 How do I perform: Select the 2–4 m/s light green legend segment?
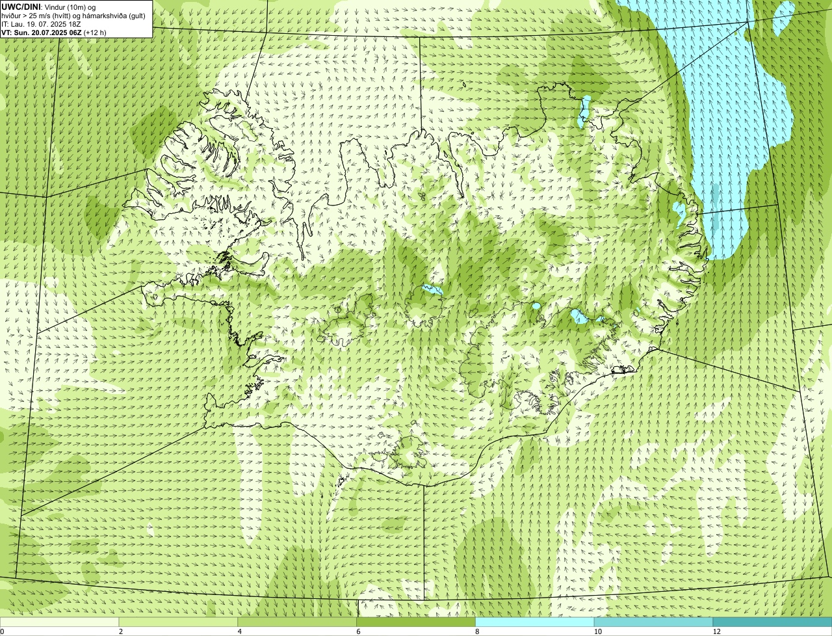(x=179, y=622)
